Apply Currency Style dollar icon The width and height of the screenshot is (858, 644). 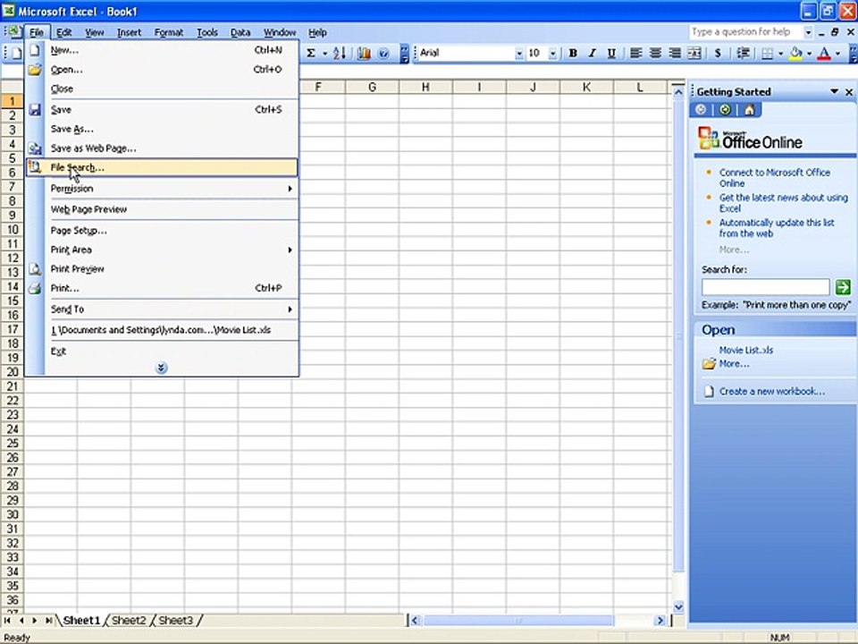pyautogui.click(x=718, y=53)
